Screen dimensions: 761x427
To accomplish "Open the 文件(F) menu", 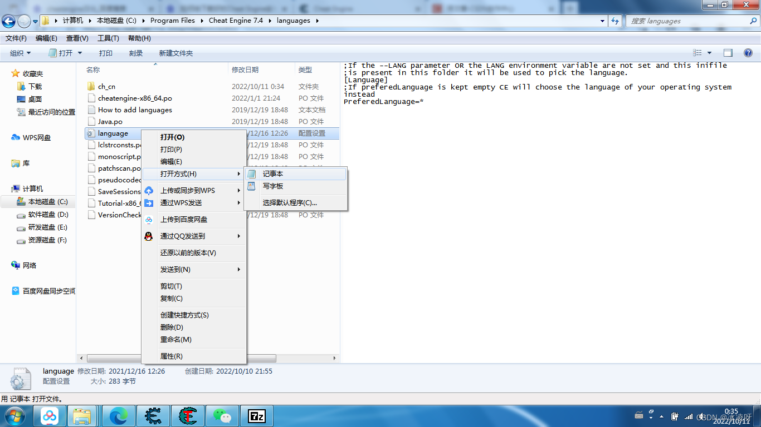I will (16, 38).
